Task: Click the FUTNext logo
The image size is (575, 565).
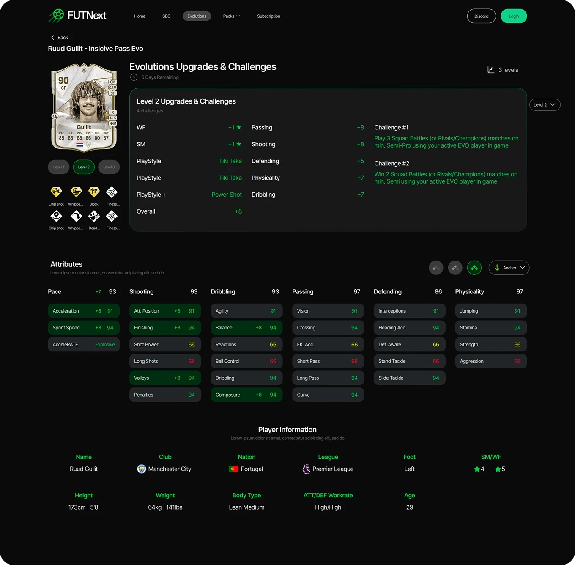Action: pos(77,16)
